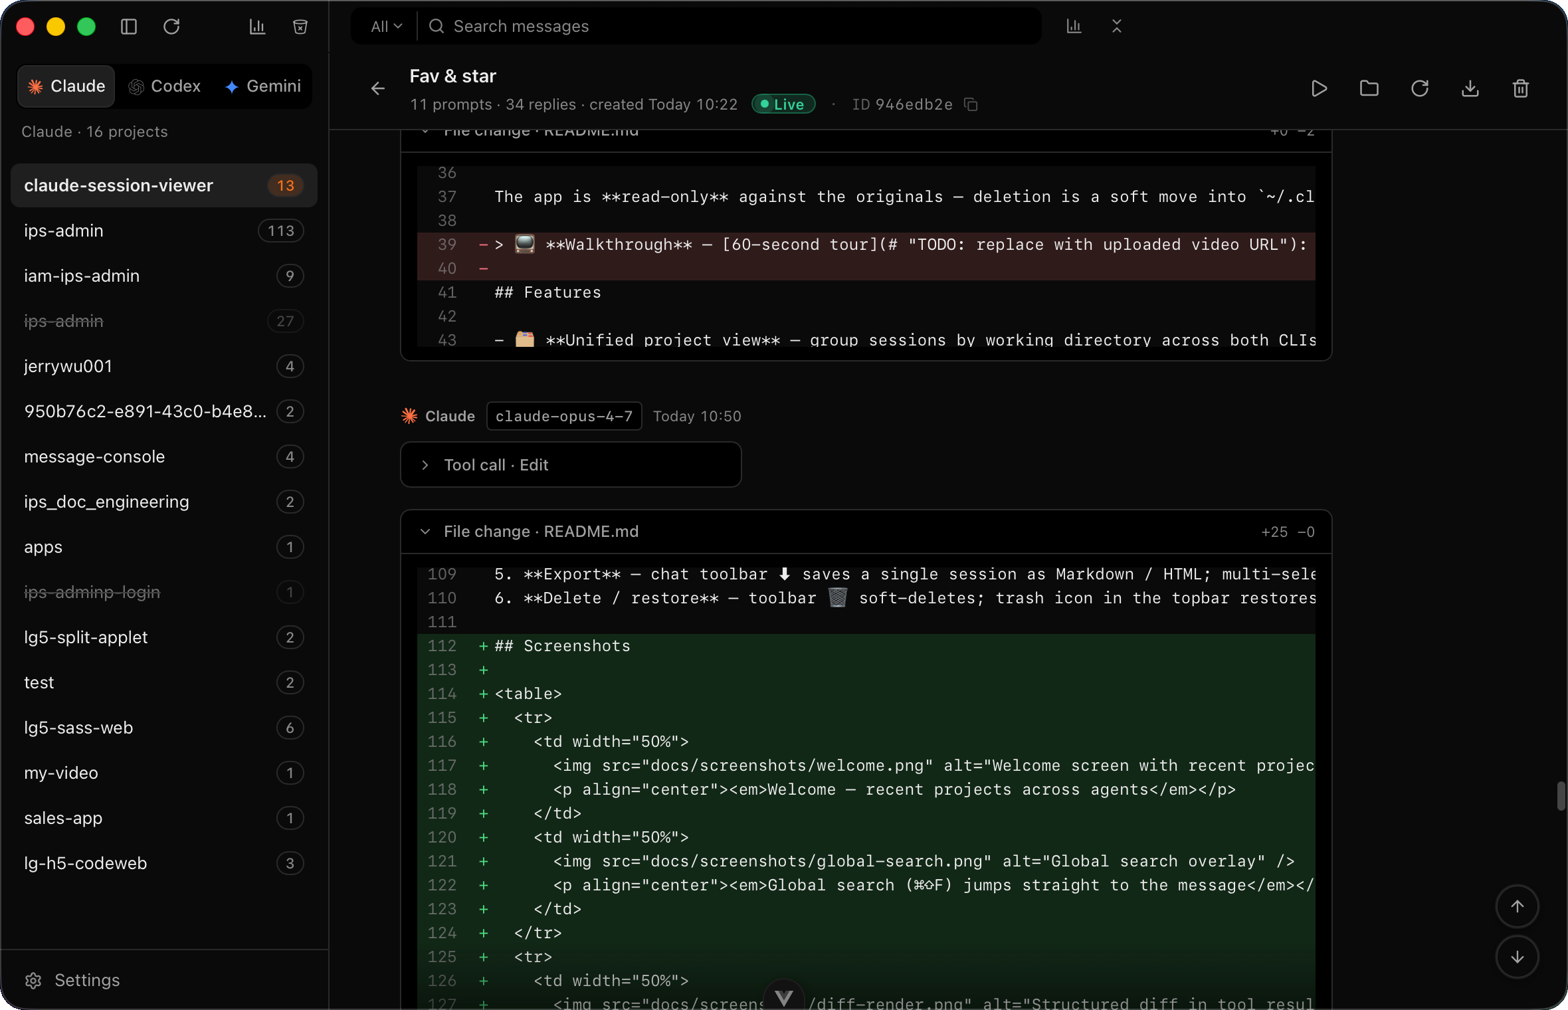Collapse the File change README.md +25 −0 block
1568x1010 pixels.
[866, 532]
